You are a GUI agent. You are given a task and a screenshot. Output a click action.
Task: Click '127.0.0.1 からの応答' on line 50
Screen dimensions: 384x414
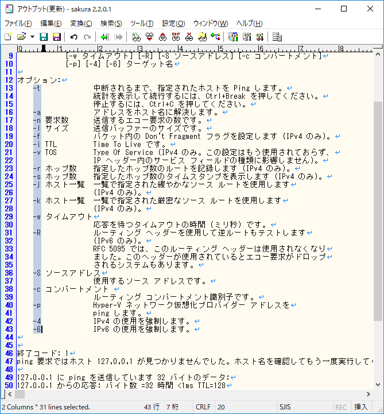[57, 385]
